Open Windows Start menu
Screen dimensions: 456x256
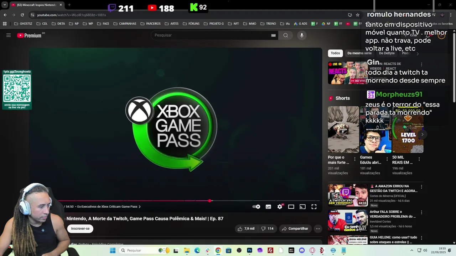[113, 250]
